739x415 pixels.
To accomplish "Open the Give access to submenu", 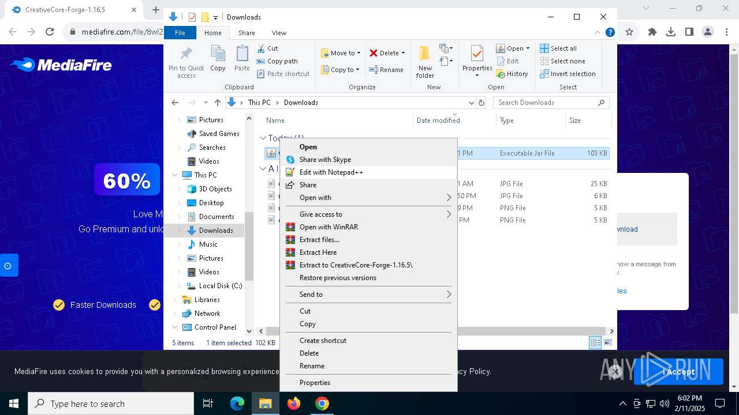I will tap(368, 214).
